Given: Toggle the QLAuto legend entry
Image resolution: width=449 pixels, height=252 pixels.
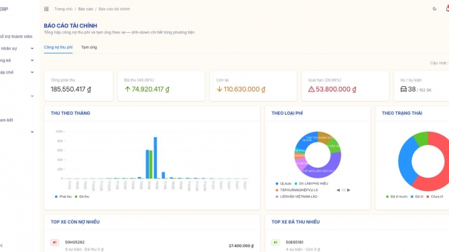Looking at the screenshot, I should coord(283,183).
